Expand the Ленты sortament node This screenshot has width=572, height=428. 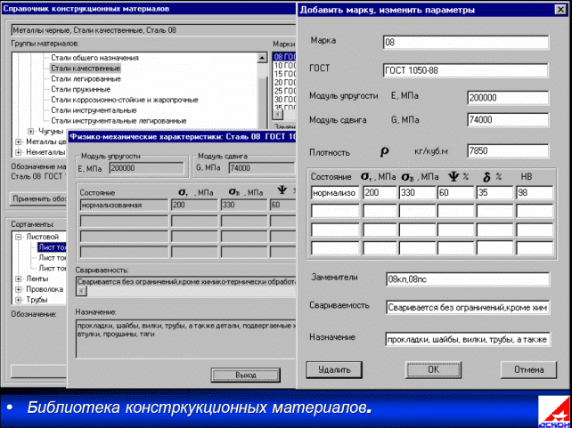pyautogui.click(x=19, y=279)
